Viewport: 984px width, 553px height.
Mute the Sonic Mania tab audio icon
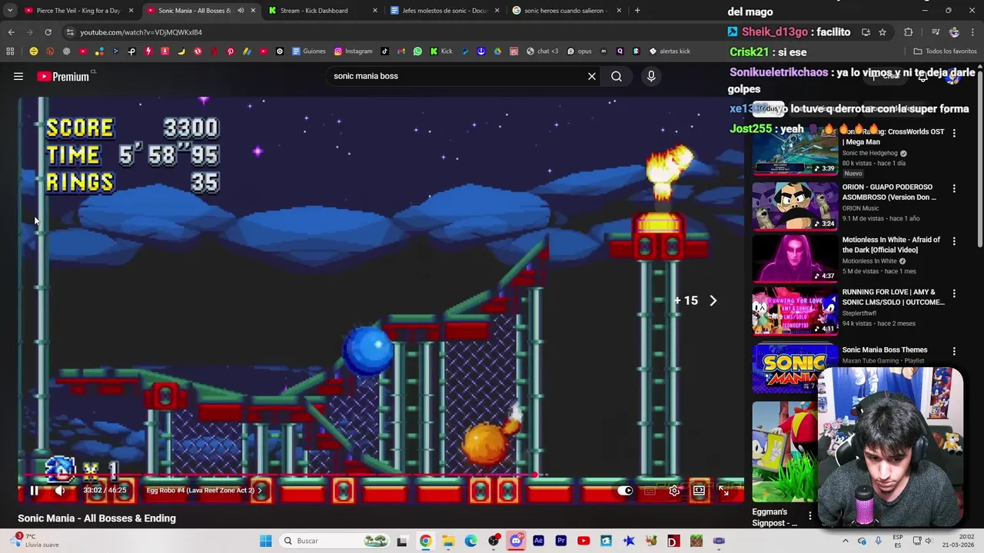[x=241, y=11]
